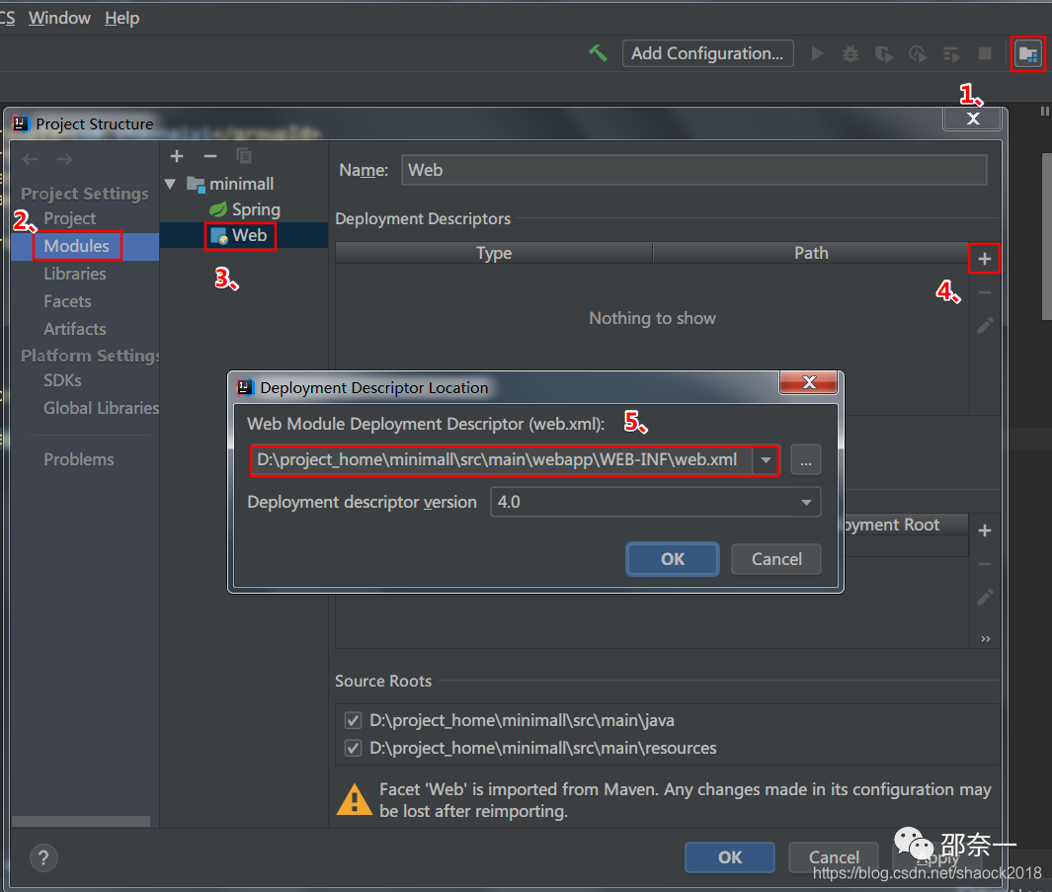
Task: Add a deployment descriptor with plus
Action: [x=984, y=259]
